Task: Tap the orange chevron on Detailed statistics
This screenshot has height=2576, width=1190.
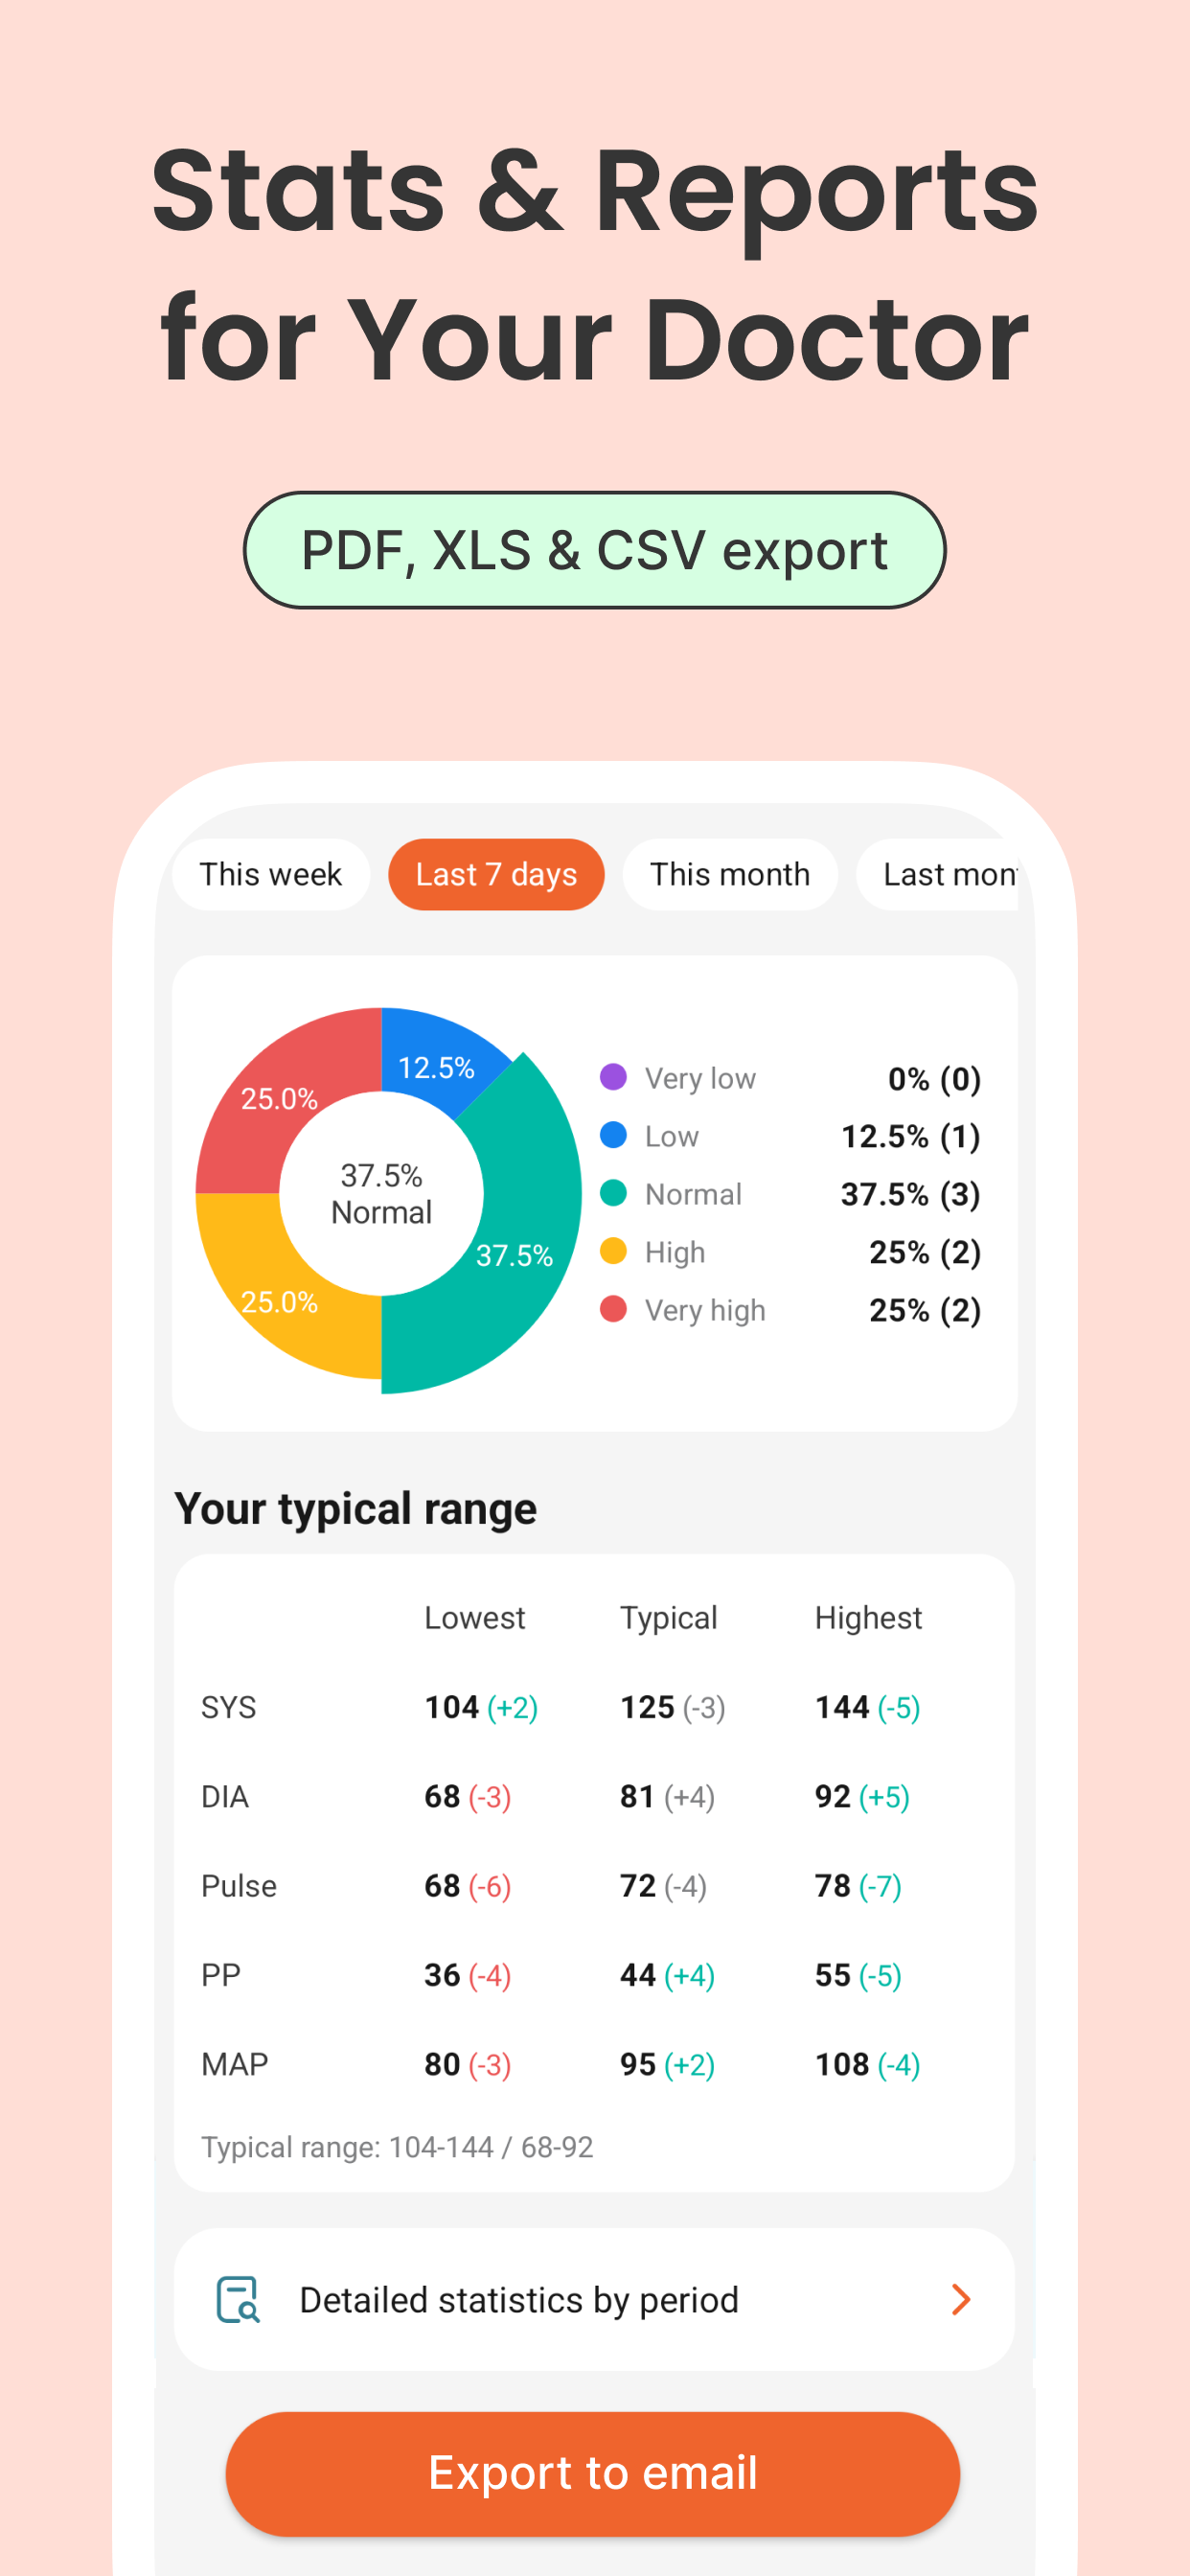Action: 960,2299
